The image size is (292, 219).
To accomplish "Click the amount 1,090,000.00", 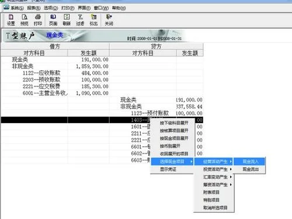I will (x=92, y=93).
